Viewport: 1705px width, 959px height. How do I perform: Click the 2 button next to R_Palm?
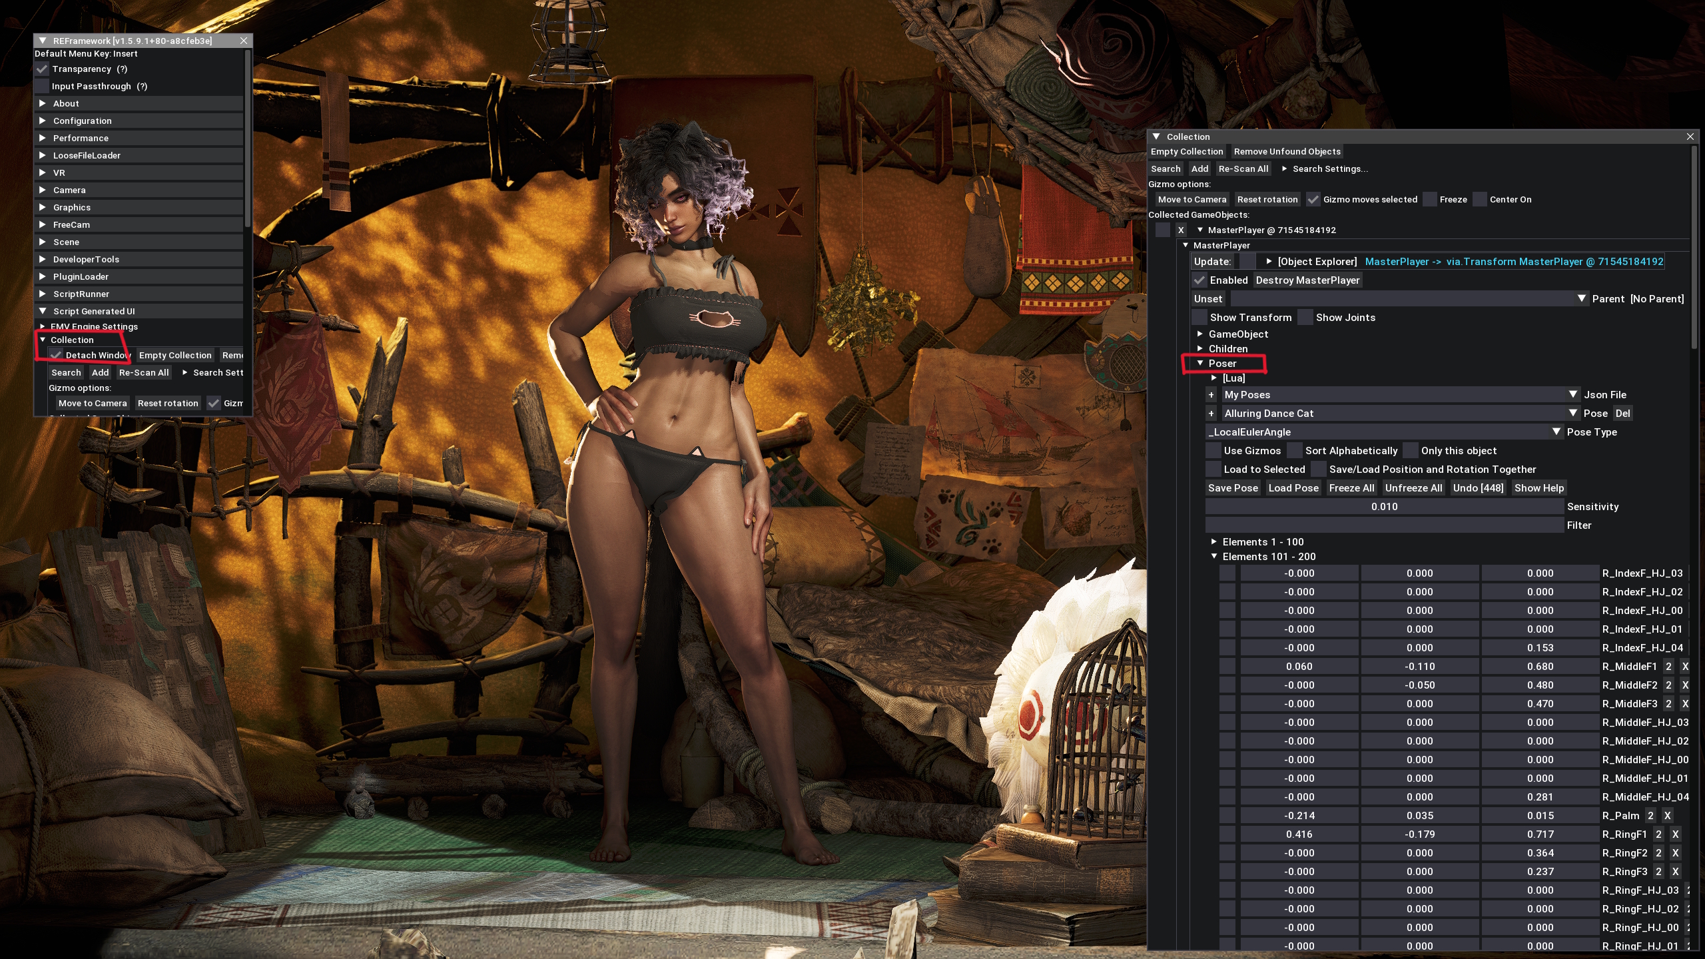[x=1650, y=815]
